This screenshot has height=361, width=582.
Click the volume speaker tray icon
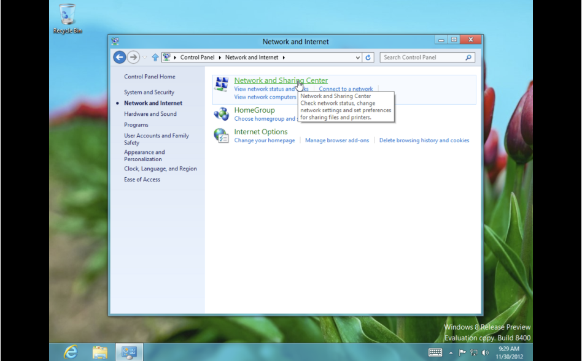coord(485,352)
